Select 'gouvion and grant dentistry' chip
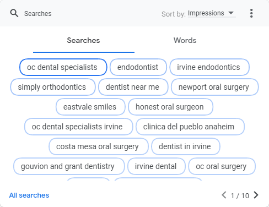The width and height of the screenshot is (269, 207). click(x=69, y=166)
